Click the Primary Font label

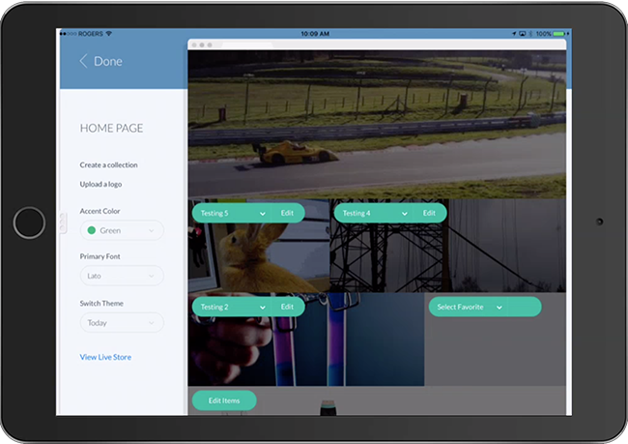(x=100, y=256)
